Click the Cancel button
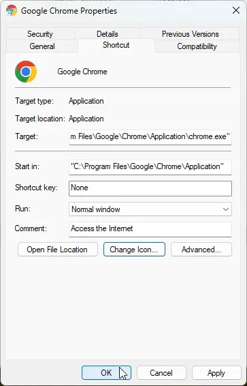The image size is (247, 386). click(161, 373)
